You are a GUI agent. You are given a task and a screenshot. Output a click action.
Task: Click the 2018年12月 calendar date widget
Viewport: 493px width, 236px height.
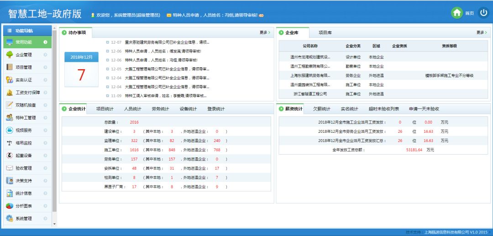pos(81,69)
